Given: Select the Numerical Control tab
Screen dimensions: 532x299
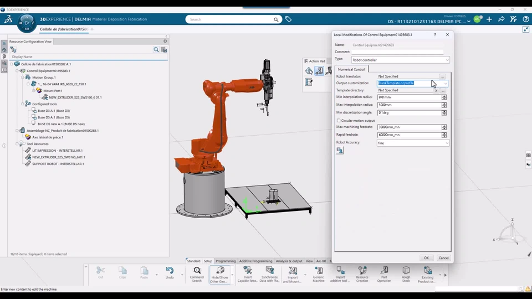Looking at the screenshot, I should [x=351, y=69].
